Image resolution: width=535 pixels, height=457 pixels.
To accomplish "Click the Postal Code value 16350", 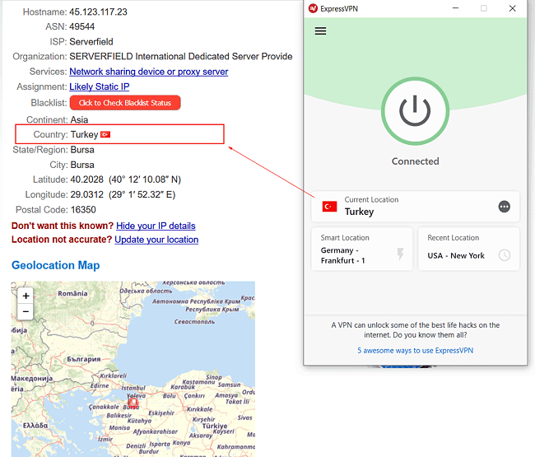I will tap(83, 209).
